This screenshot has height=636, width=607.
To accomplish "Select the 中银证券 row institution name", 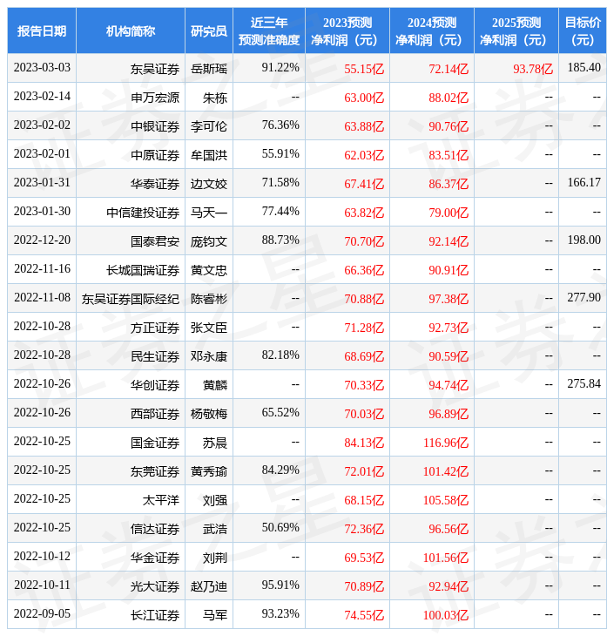I will [155, 126].
